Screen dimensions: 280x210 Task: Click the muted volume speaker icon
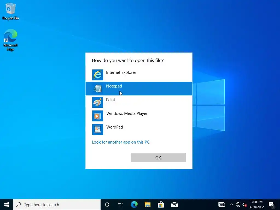tap(244, 205)
